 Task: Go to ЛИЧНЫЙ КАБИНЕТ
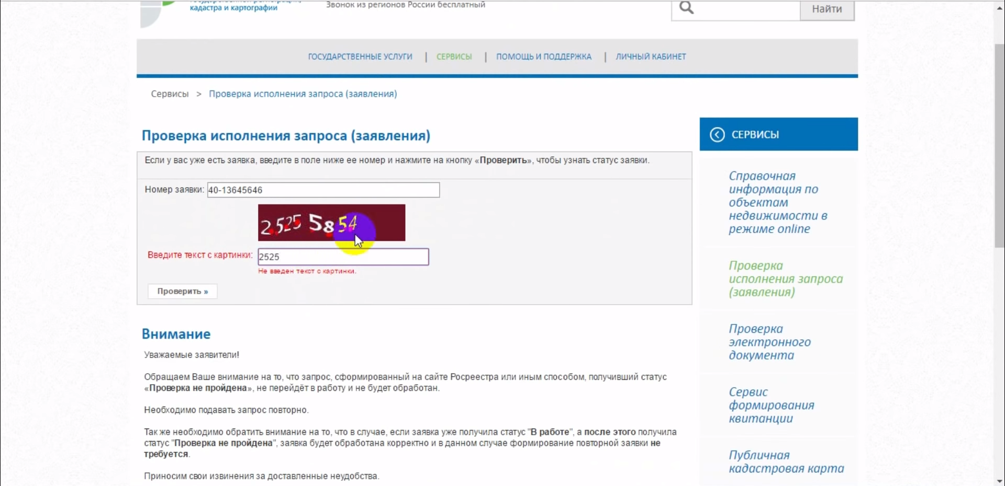click(x=651, y=56)
